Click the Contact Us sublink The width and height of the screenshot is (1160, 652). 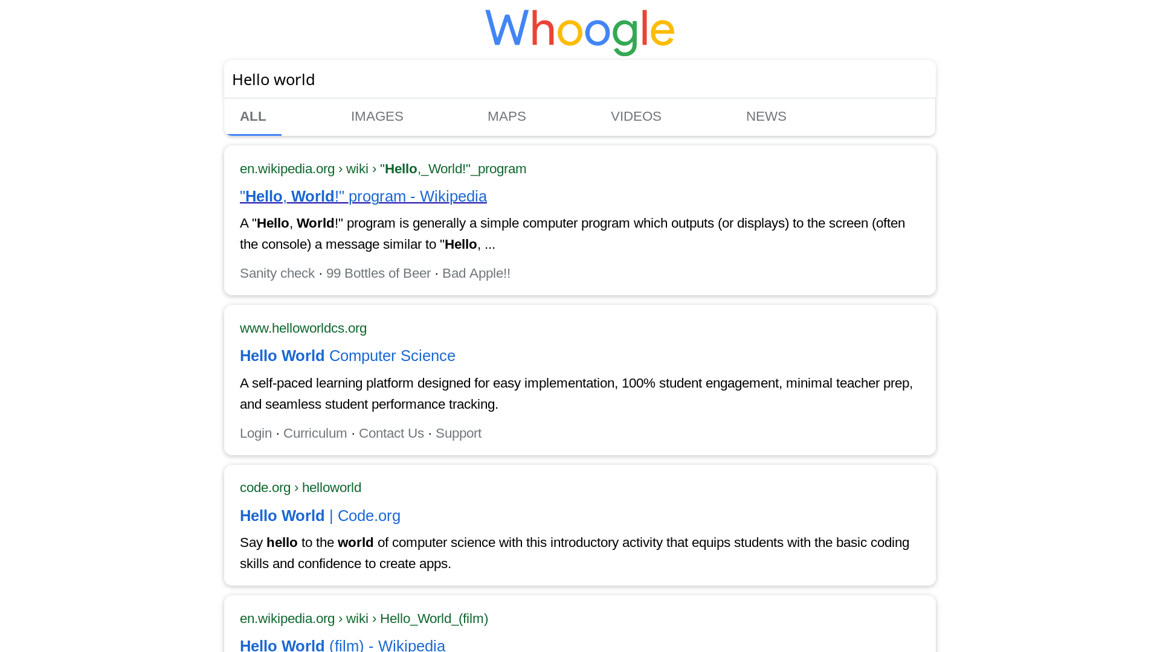coord(391,433)
